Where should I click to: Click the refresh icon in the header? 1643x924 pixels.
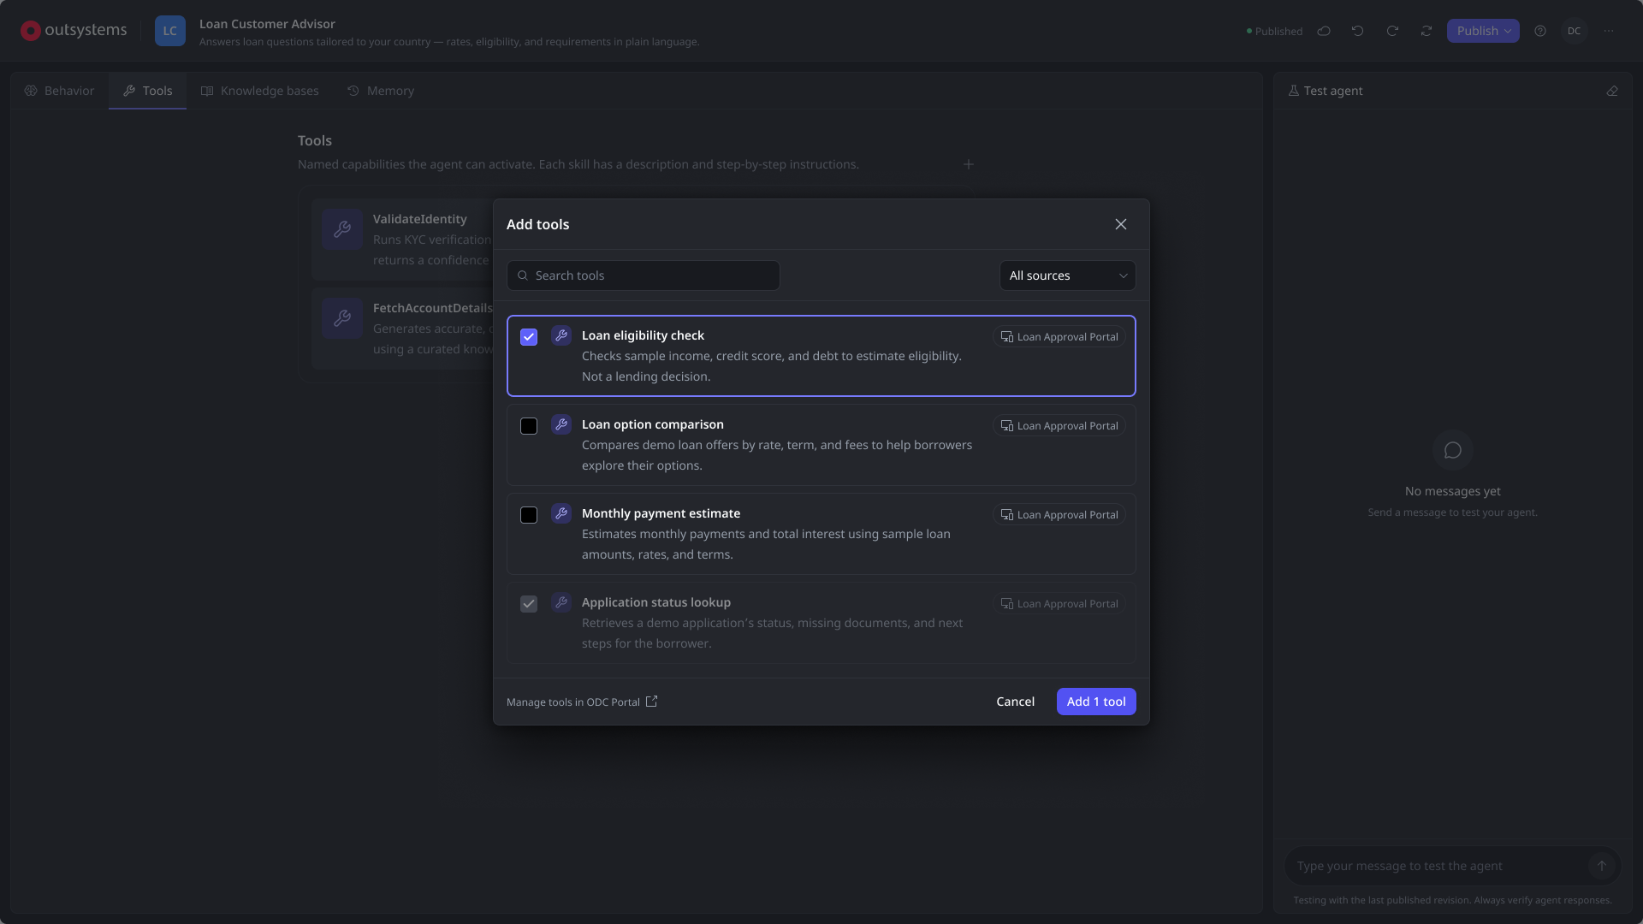coord(1427,31)
